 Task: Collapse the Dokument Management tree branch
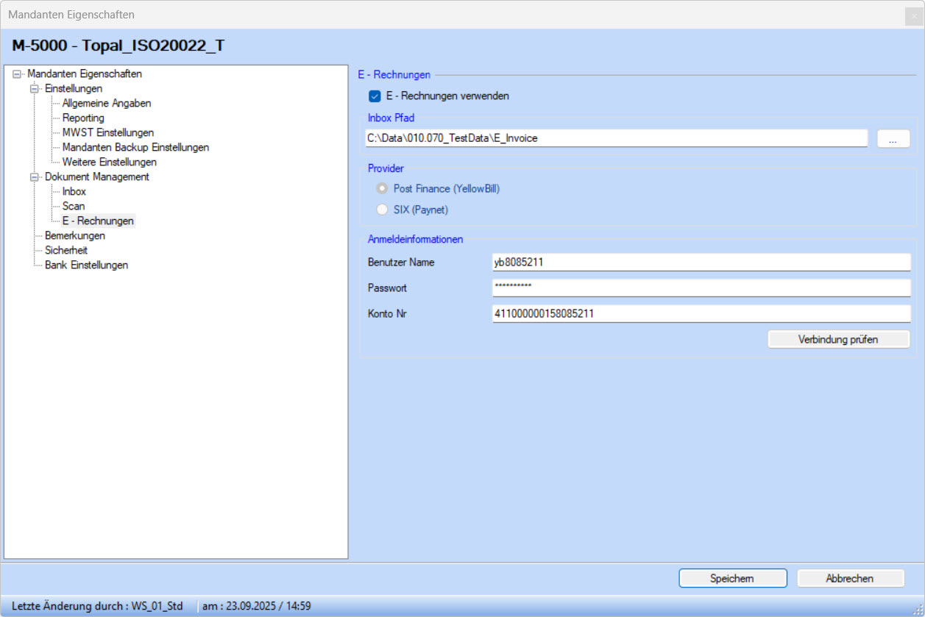tap(34, 177)
